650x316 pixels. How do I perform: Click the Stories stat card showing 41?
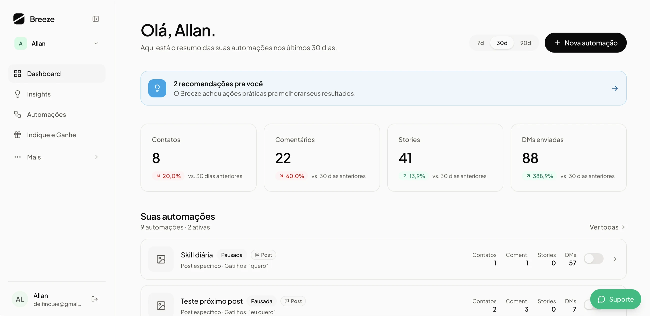tap(445, 158)
